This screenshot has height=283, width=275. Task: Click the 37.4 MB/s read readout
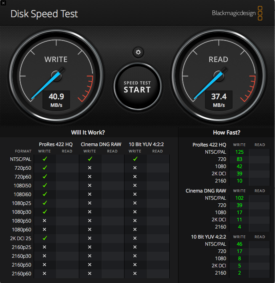point(219,99)
